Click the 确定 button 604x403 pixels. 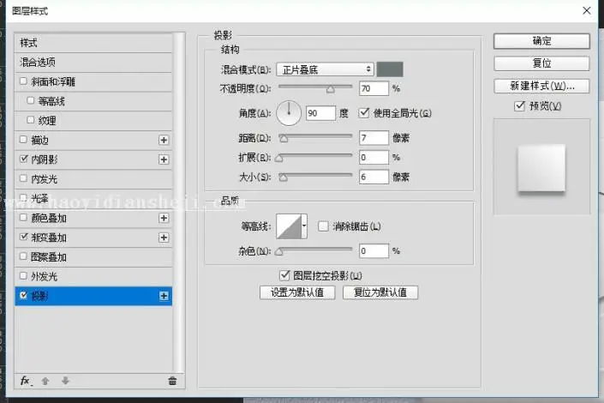click(541, 41)
